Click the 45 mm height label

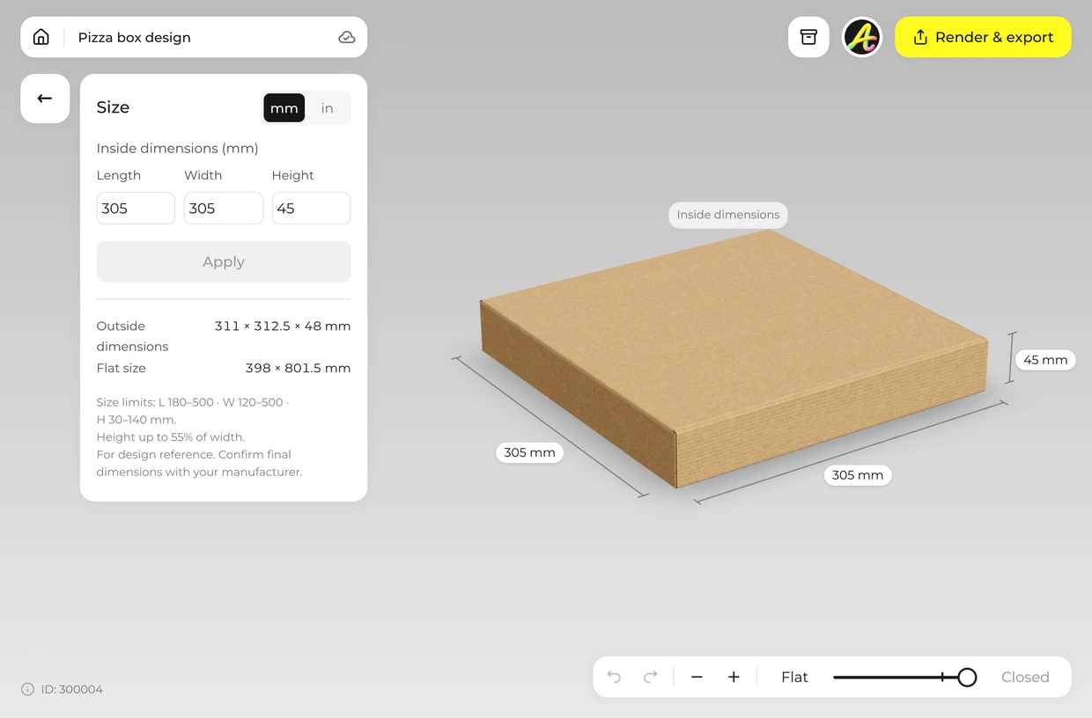pyautogui.click(x=1045, y=360)
